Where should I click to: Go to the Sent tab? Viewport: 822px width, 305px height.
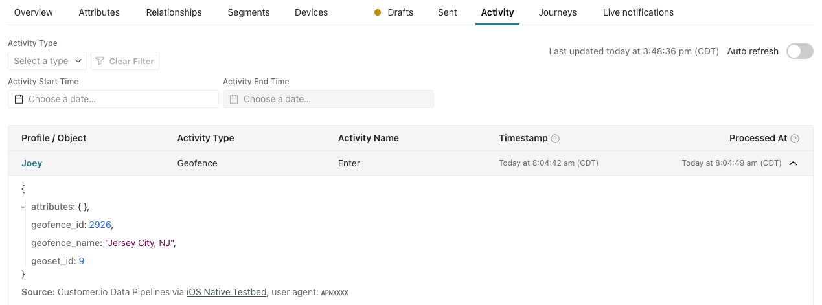[x=448, y=12]
